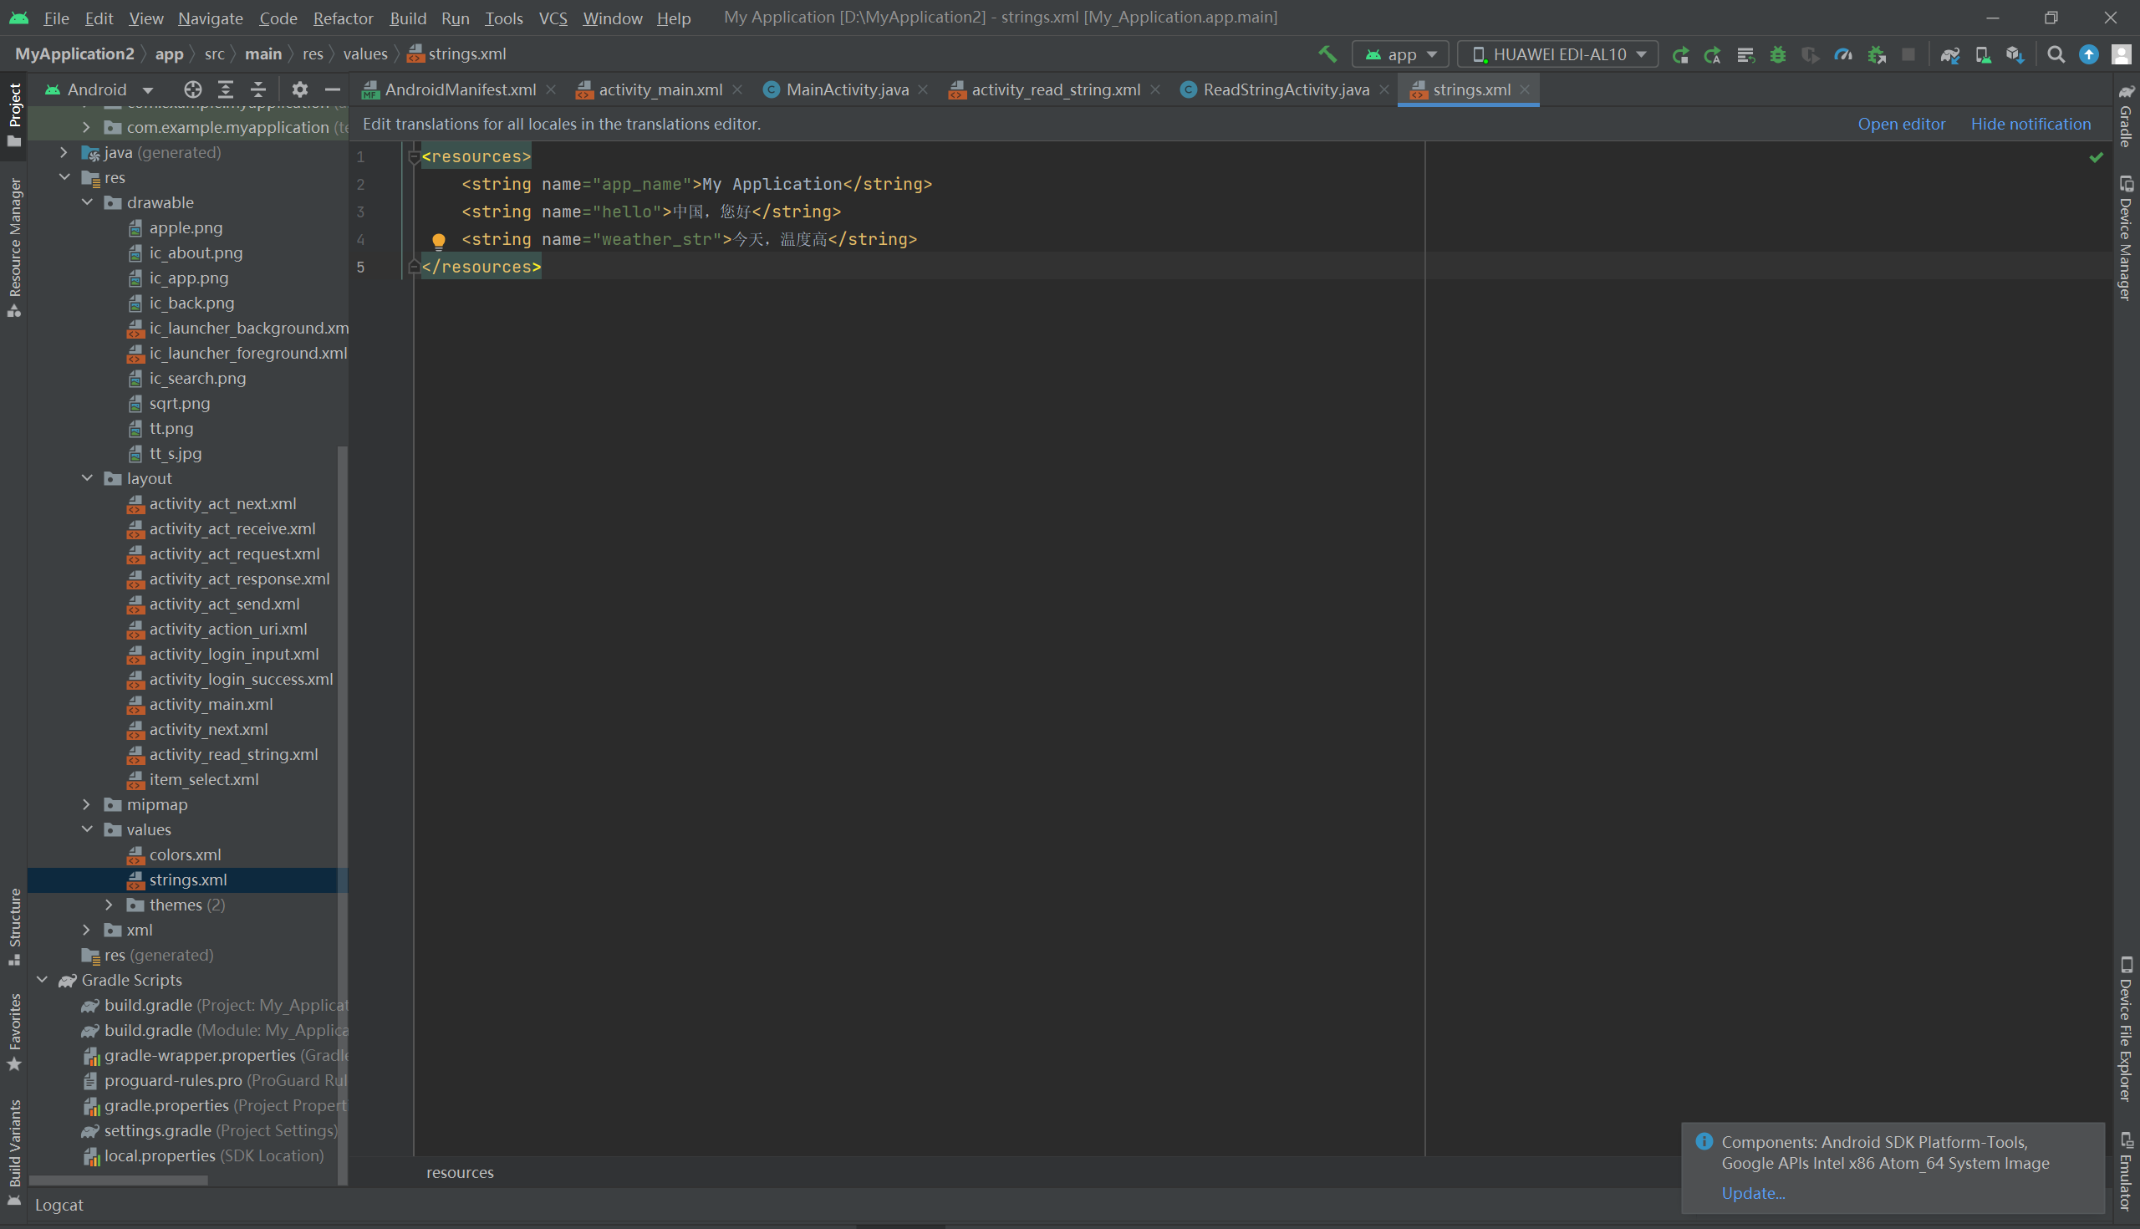Collapse the drawable folder
Image resolution: width=2140 pixels, height=1229 pixels.
[x=87, y=202]
